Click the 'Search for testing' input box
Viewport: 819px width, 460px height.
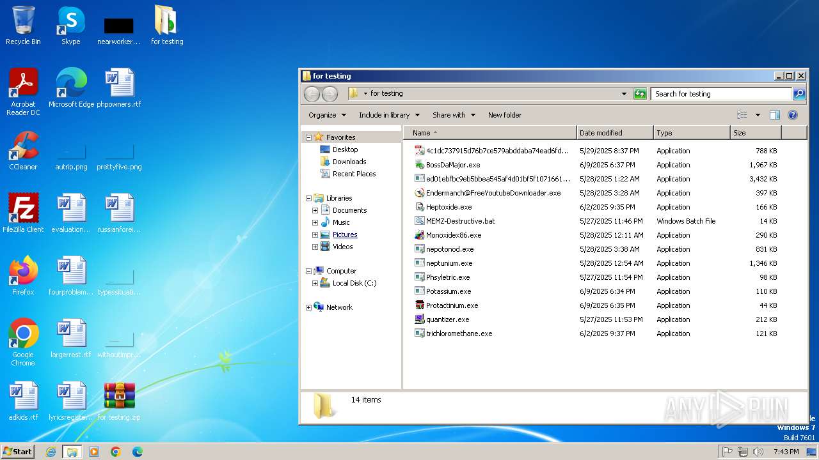pyautogui.click(x=721, y=94)
